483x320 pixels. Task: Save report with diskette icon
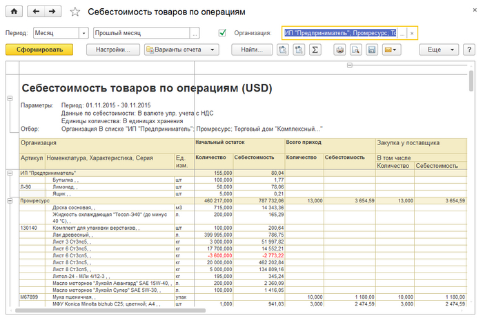tap(372, 50)
